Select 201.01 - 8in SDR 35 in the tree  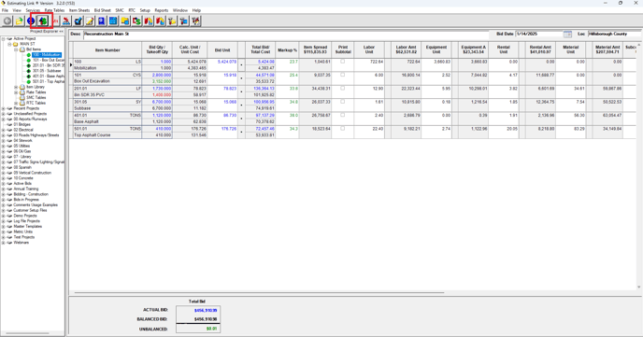[x=49, y=65]
